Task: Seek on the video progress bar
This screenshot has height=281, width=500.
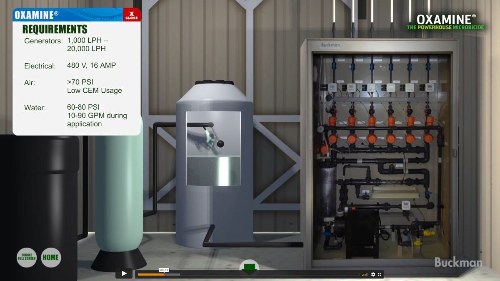Action: pos(248,274)
